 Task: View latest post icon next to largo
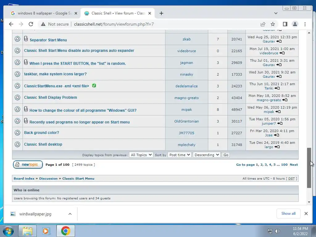point(277,147)
